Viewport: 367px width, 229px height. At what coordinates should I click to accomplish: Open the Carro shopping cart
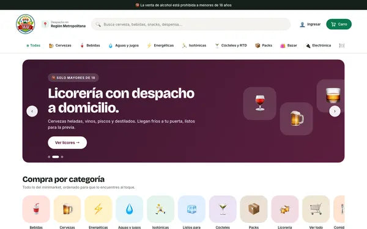pos(339,24)
